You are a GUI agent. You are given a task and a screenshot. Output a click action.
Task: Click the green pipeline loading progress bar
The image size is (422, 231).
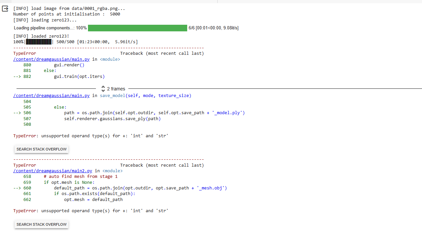coord(137,28)
